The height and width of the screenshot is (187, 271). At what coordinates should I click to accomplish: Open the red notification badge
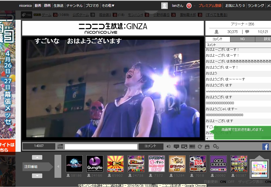pyautogui.click(x=189, y=6)
